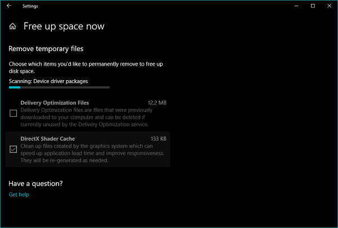Click the Scanning: Device driver packages status
This screenshot has width=338, height=228.
48,81
